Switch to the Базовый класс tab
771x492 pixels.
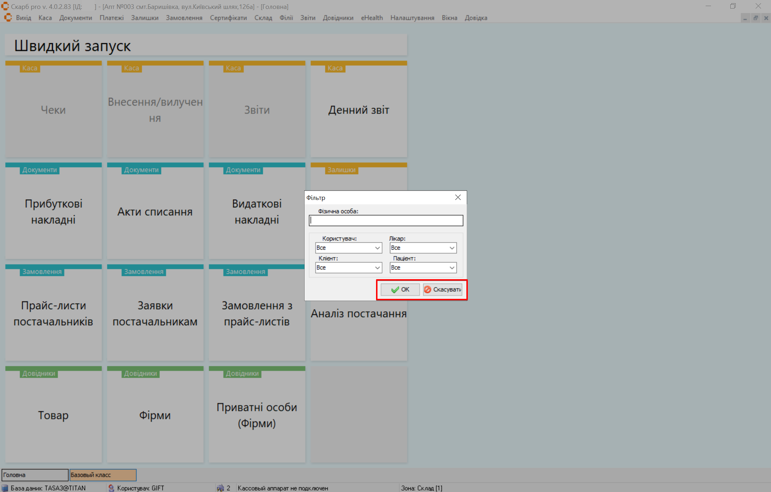tap(103, 475)
